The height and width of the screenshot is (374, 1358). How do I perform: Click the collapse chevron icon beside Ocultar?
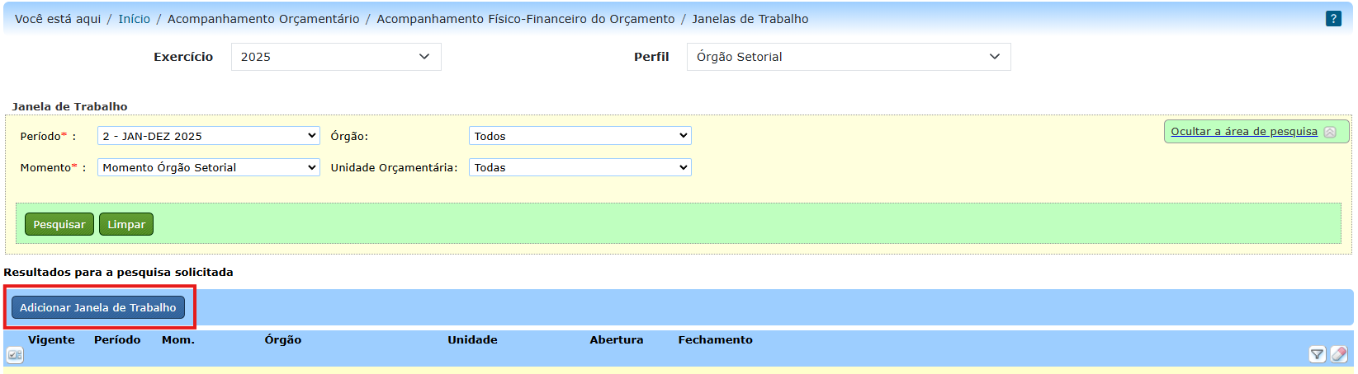click(x=1330, y=132)
